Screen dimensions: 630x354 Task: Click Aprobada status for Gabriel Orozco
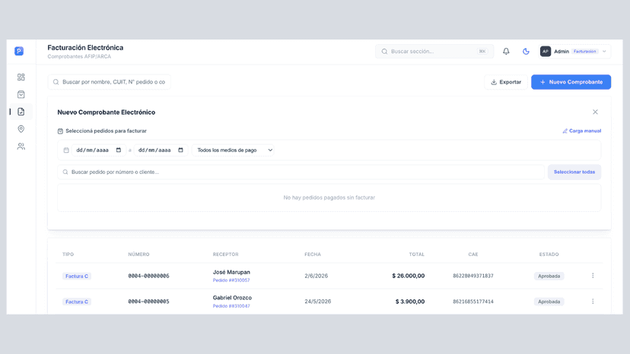tap(549, 302)
